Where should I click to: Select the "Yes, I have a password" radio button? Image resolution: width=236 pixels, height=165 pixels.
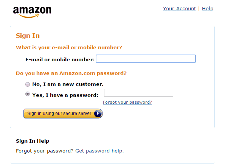click(28, 94)
